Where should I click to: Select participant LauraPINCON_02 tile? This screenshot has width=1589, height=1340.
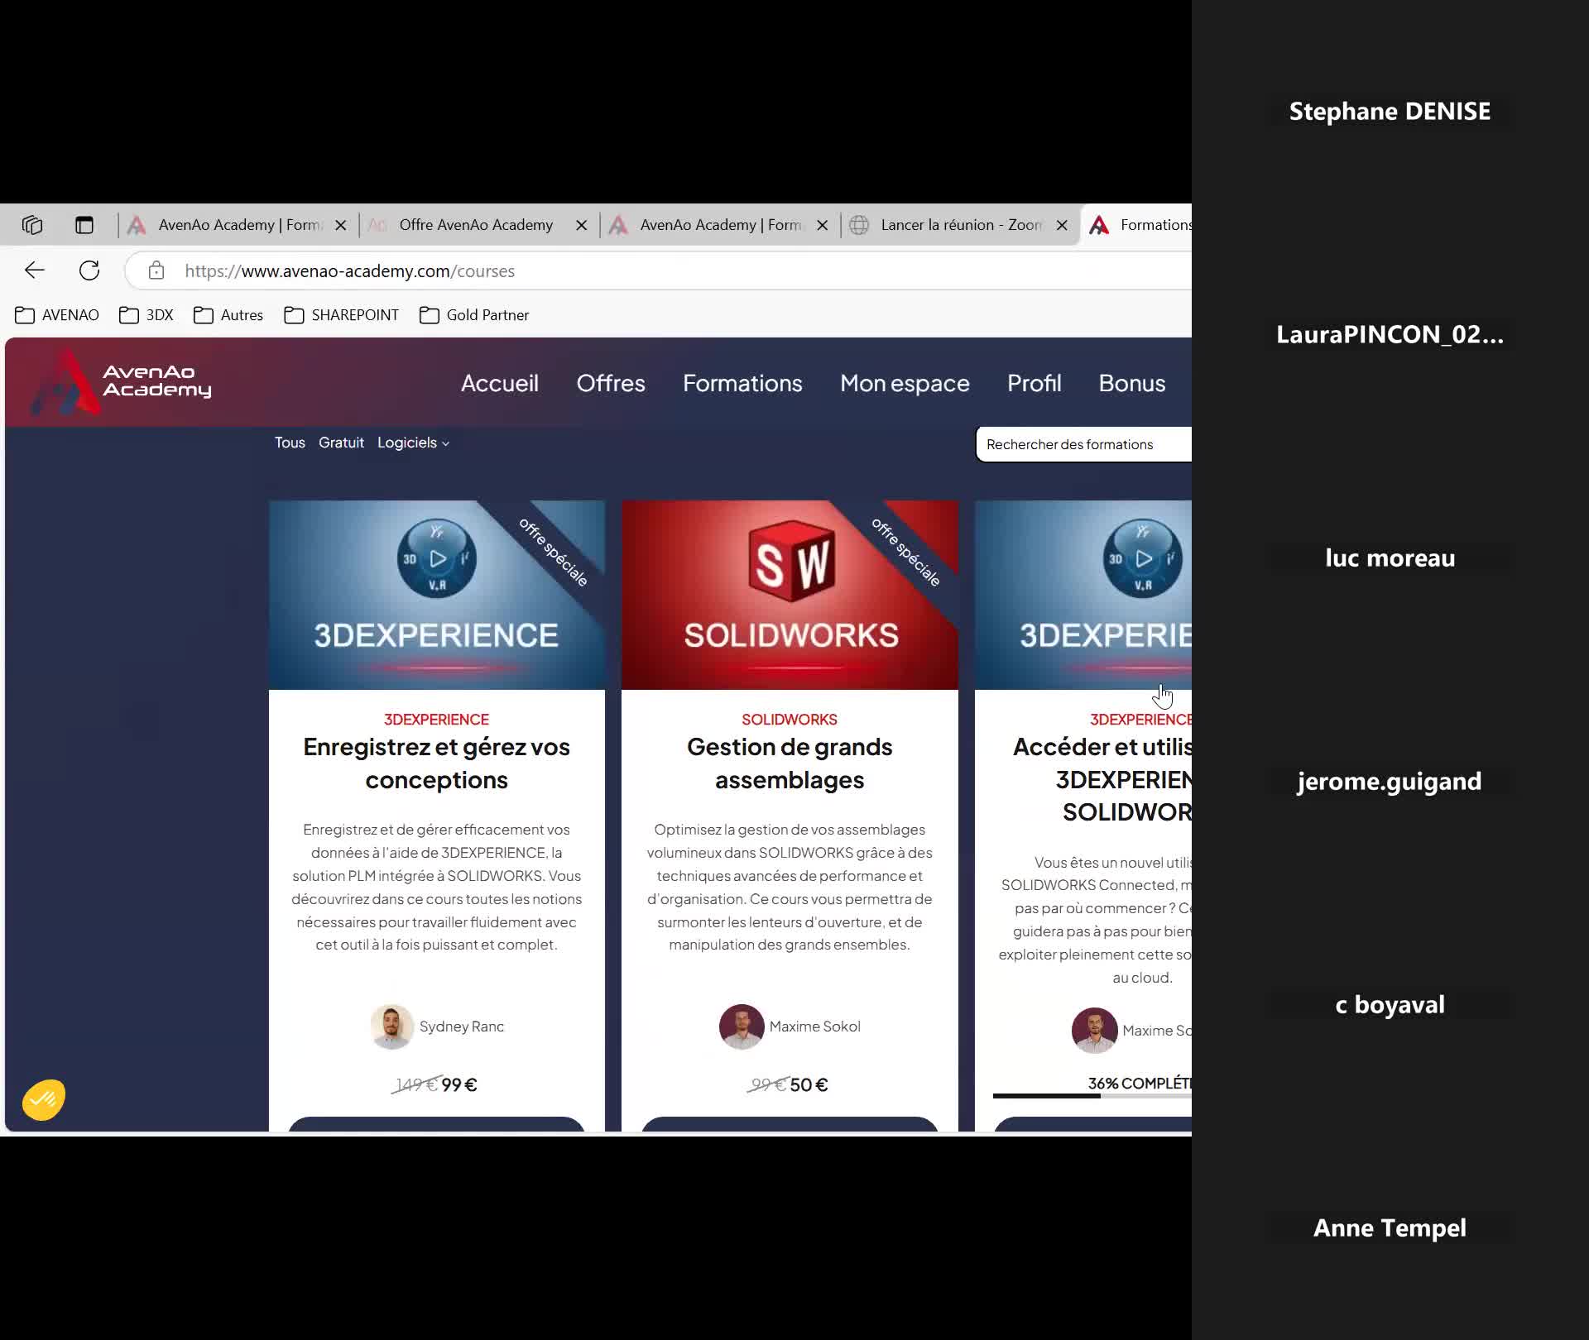1390,335
